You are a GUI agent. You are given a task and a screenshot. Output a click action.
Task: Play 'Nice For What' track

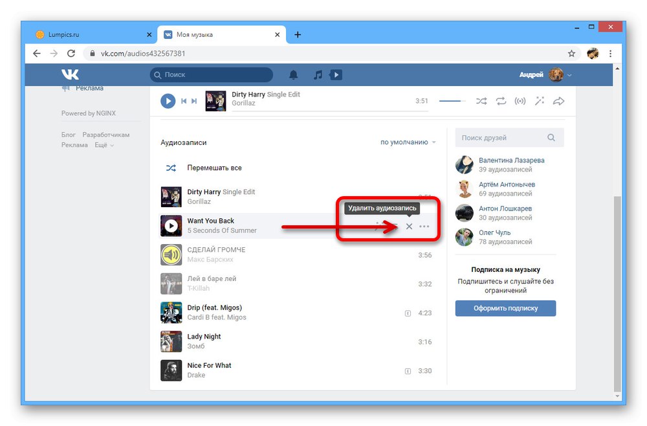pyautogui.click(x=171, y=370)
